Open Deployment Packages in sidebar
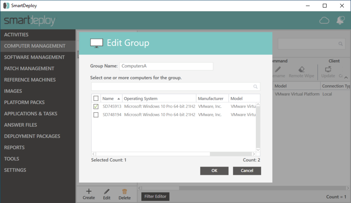Screen dimensions: 351x203 (38, 136)
